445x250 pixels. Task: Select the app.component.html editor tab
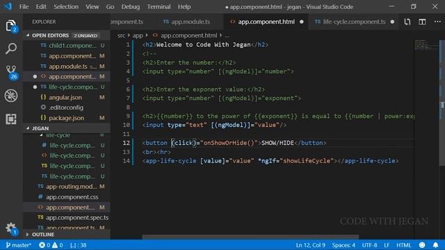[x=266, y=22]
